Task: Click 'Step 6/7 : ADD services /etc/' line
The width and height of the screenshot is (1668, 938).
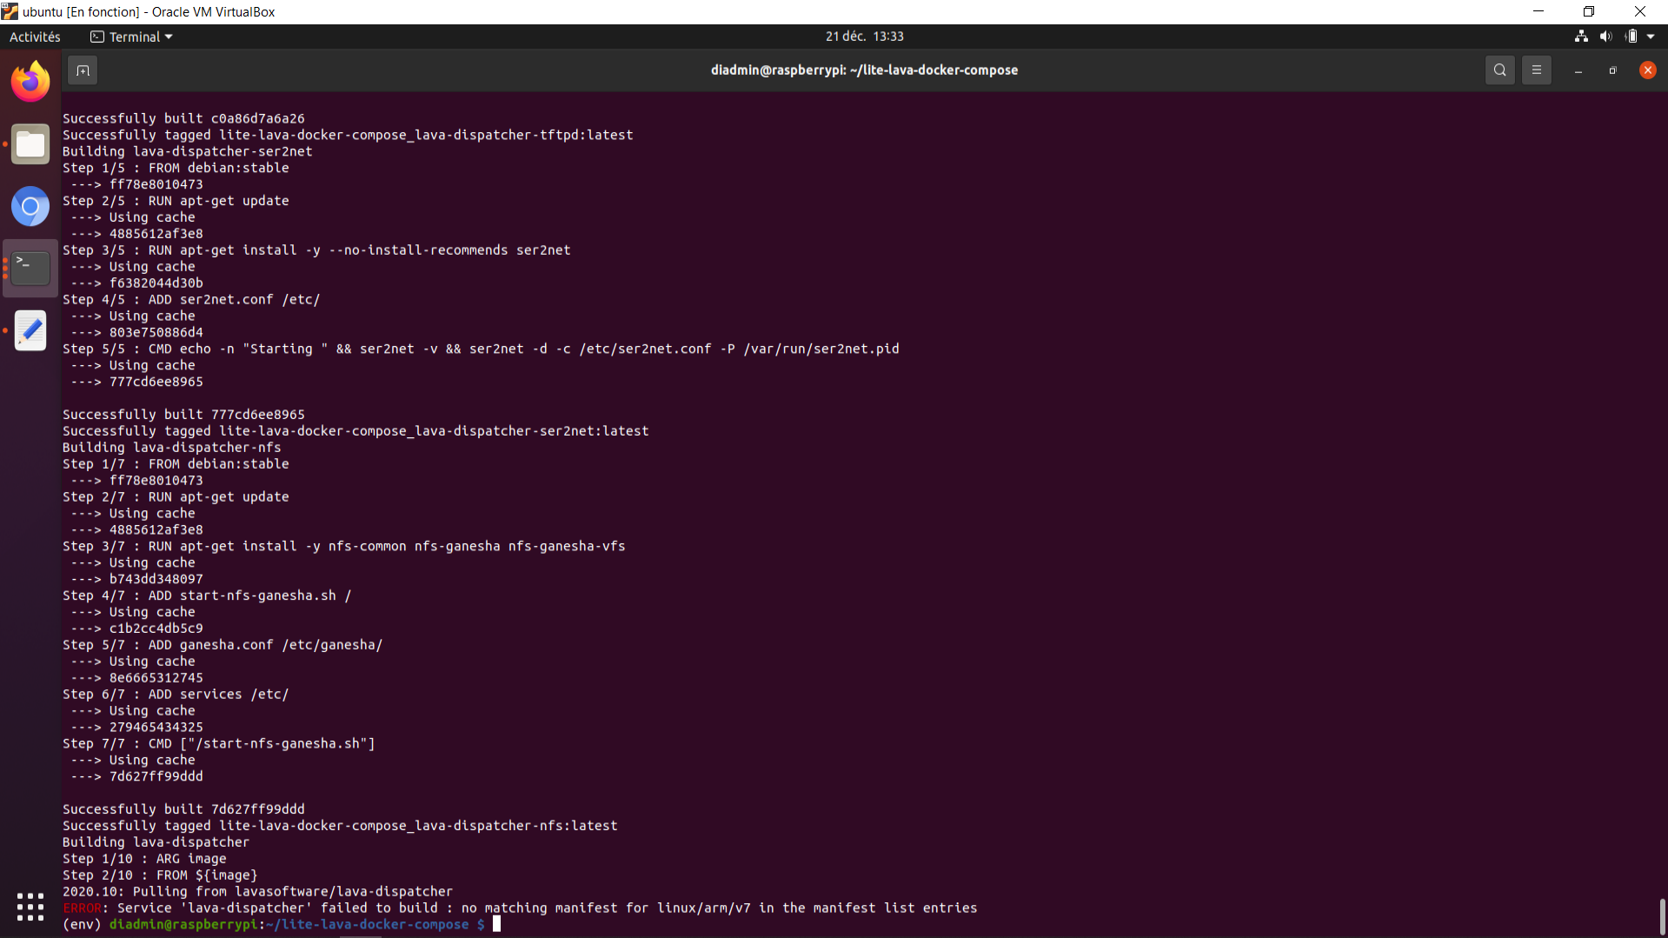Action: coord(176,694)
